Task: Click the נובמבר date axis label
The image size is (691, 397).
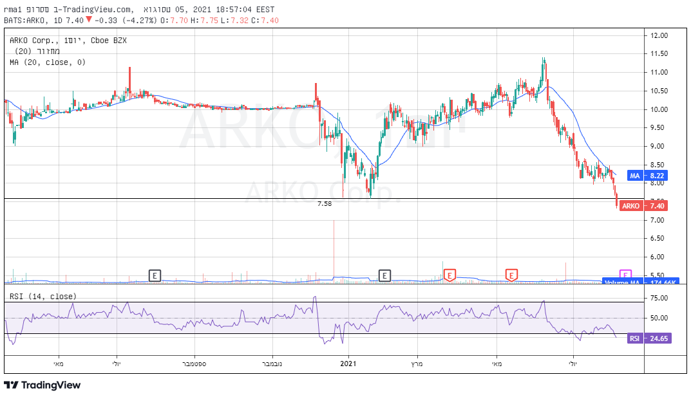Action: [272, 364]
